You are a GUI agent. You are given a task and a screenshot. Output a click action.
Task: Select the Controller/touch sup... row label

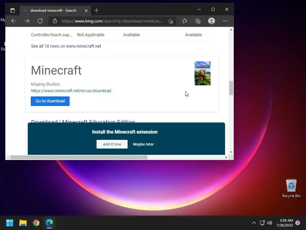(x=51, y=35)
